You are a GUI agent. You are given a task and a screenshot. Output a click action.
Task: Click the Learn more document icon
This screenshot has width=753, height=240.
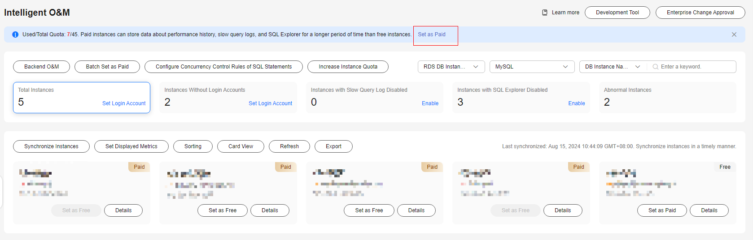tap(545, 13)
